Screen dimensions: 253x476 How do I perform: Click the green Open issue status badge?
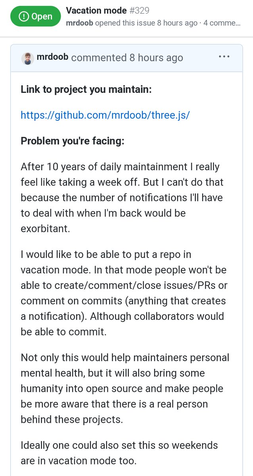coord(36,16)
